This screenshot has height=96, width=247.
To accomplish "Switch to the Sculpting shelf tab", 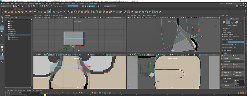I will (x=27, y=9).
